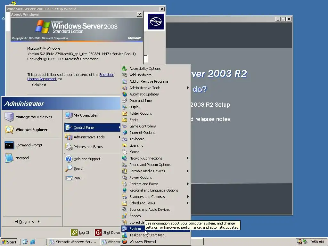Viewport: 328px width, 246px height.
Task: Click the Show Desktop quick launch icon
Action: point(25,242)
